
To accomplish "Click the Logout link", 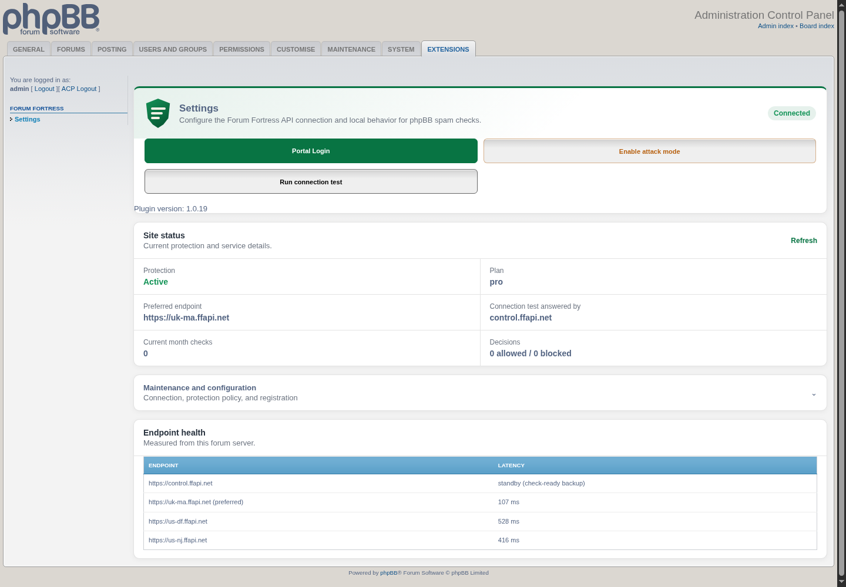I will pyautogui.click(x=44, y=89).
